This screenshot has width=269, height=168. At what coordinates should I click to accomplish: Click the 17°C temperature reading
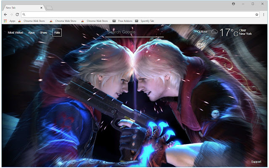[x=229, y=32]
